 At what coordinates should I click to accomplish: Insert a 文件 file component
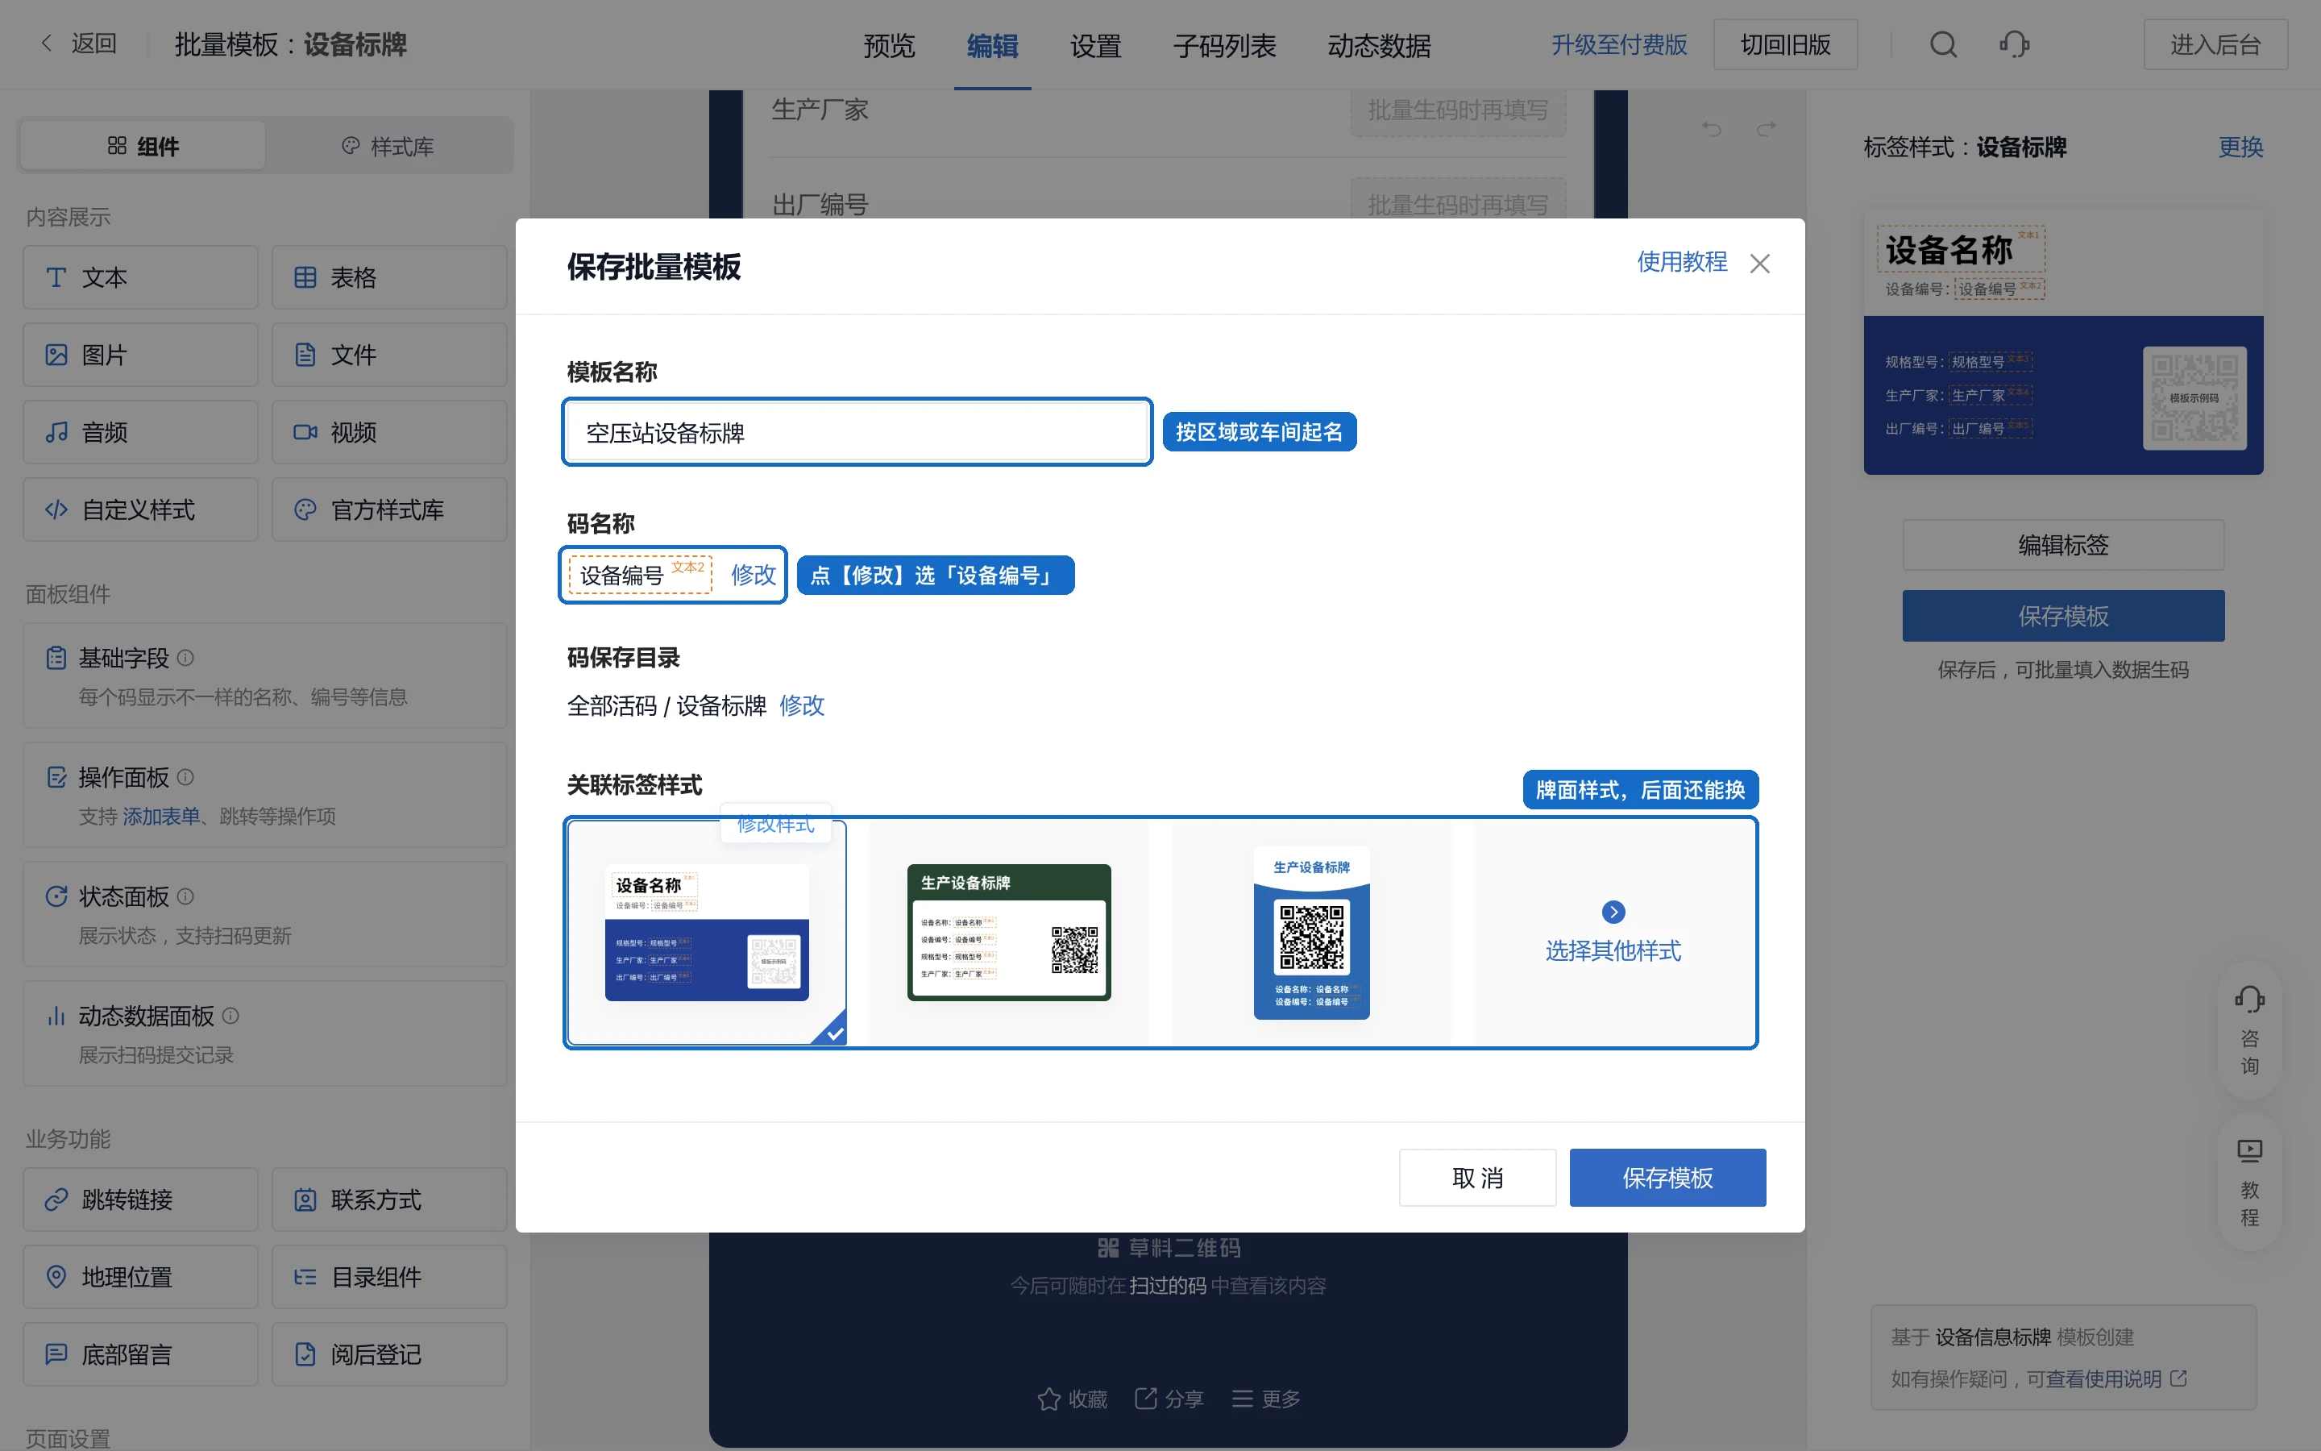pos(389,355)
